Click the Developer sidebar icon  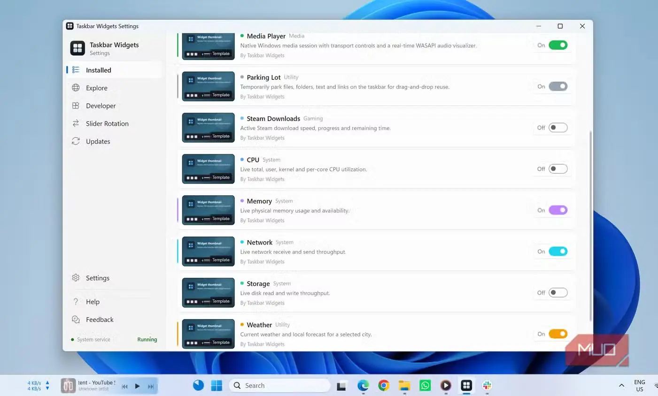click(76, 106)
